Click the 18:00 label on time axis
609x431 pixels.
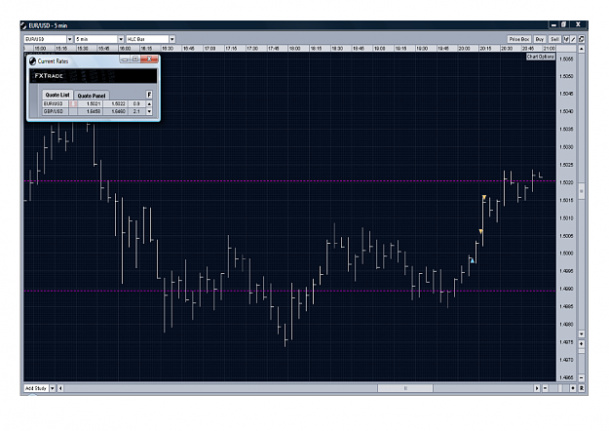click(x=294, y=49)
